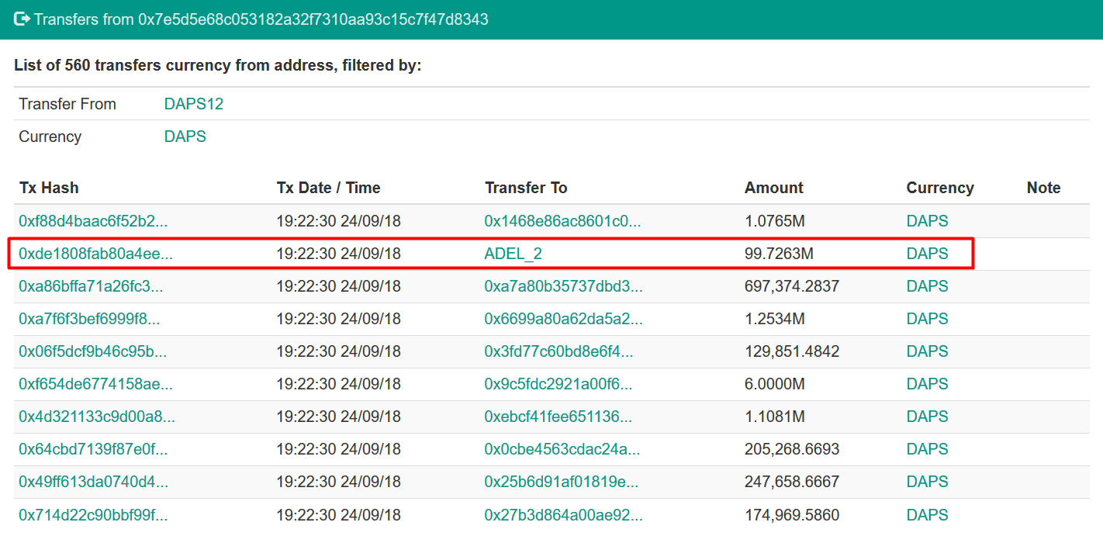
Task: Click the 'List of 560 transfers' heading
Action: (x=218, y=65)
